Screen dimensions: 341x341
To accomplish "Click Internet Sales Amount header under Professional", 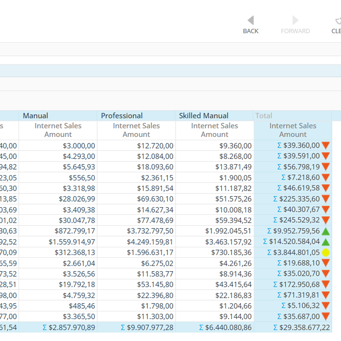I will (136, 130).
